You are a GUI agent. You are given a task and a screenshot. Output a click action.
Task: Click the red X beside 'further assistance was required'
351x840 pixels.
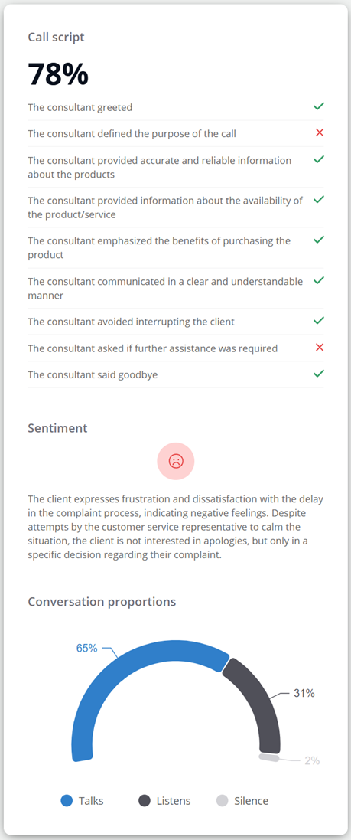click(320, 347)
